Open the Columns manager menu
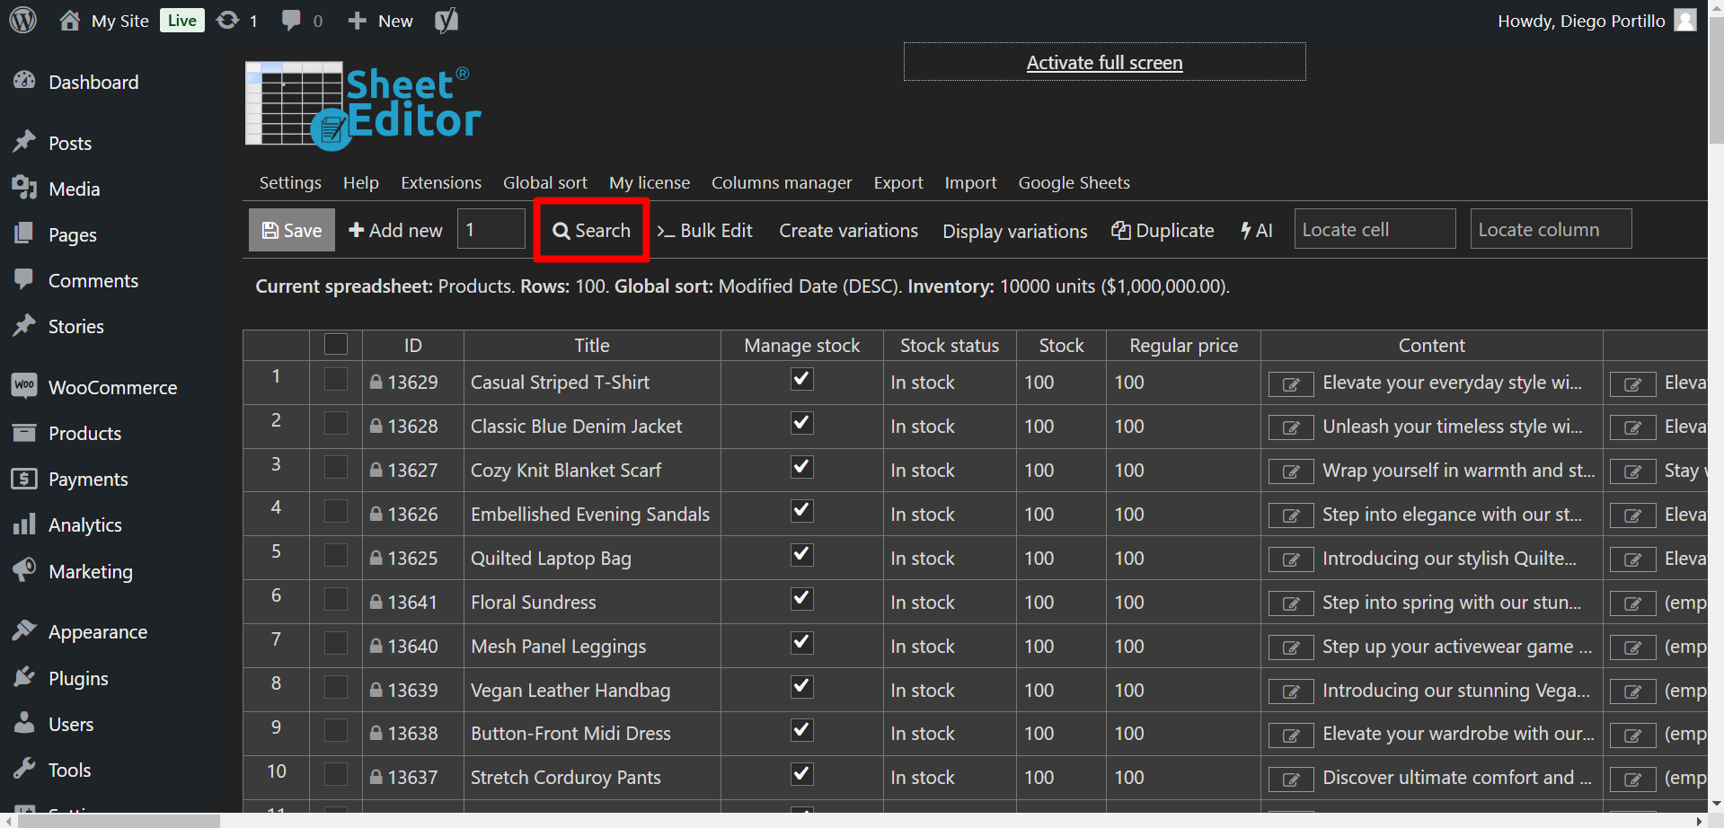Image resolution: width=1724 pixels, height=828 pixels. [782, 183]
